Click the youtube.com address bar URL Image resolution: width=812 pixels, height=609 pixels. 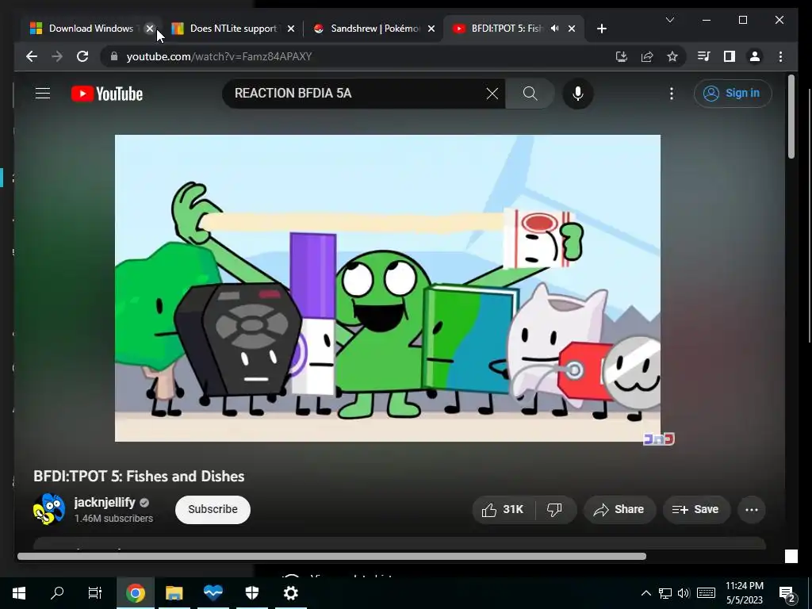click(219, 56)
